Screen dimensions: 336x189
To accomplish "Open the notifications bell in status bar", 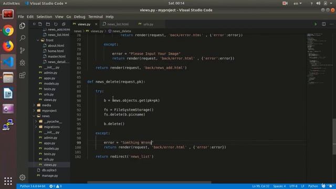I will (x=331, y=186).
